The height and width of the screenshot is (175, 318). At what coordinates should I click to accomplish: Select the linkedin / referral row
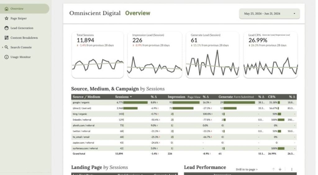[184, 120]
